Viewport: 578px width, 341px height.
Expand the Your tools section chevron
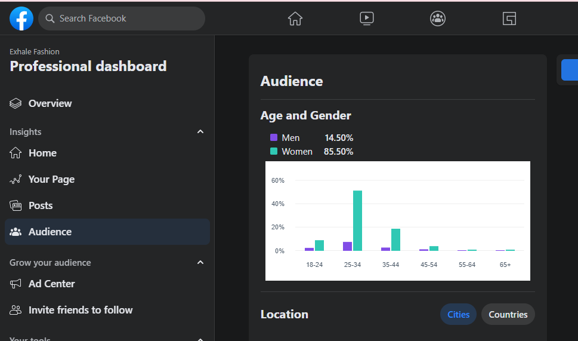[x=200, y=338]
